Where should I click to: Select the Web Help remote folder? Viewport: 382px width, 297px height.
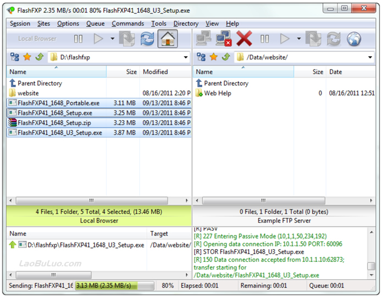tap(213, 93)
